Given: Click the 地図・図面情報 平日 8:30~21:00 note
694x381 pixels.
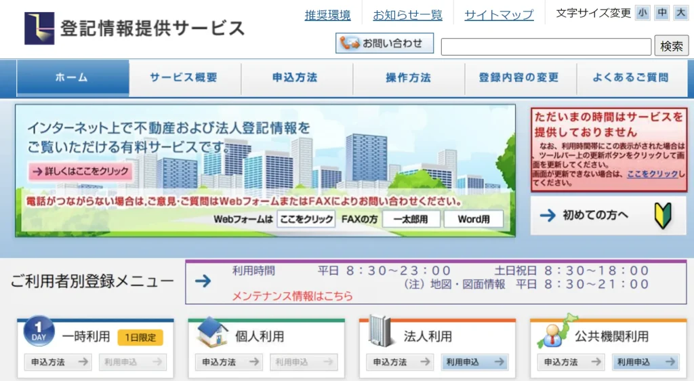Looking at the screenshot, I should pyautogui.click(x=526, y=285).
